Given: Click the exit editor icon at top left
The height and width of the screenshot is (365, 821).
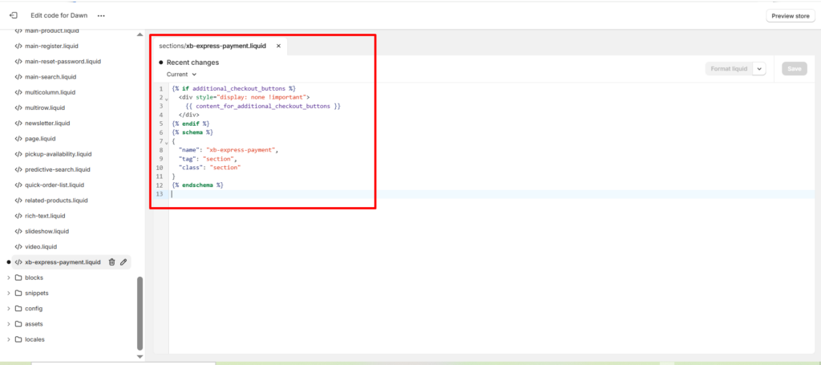Looking at the screenshot, I should (x=13, y=15).
